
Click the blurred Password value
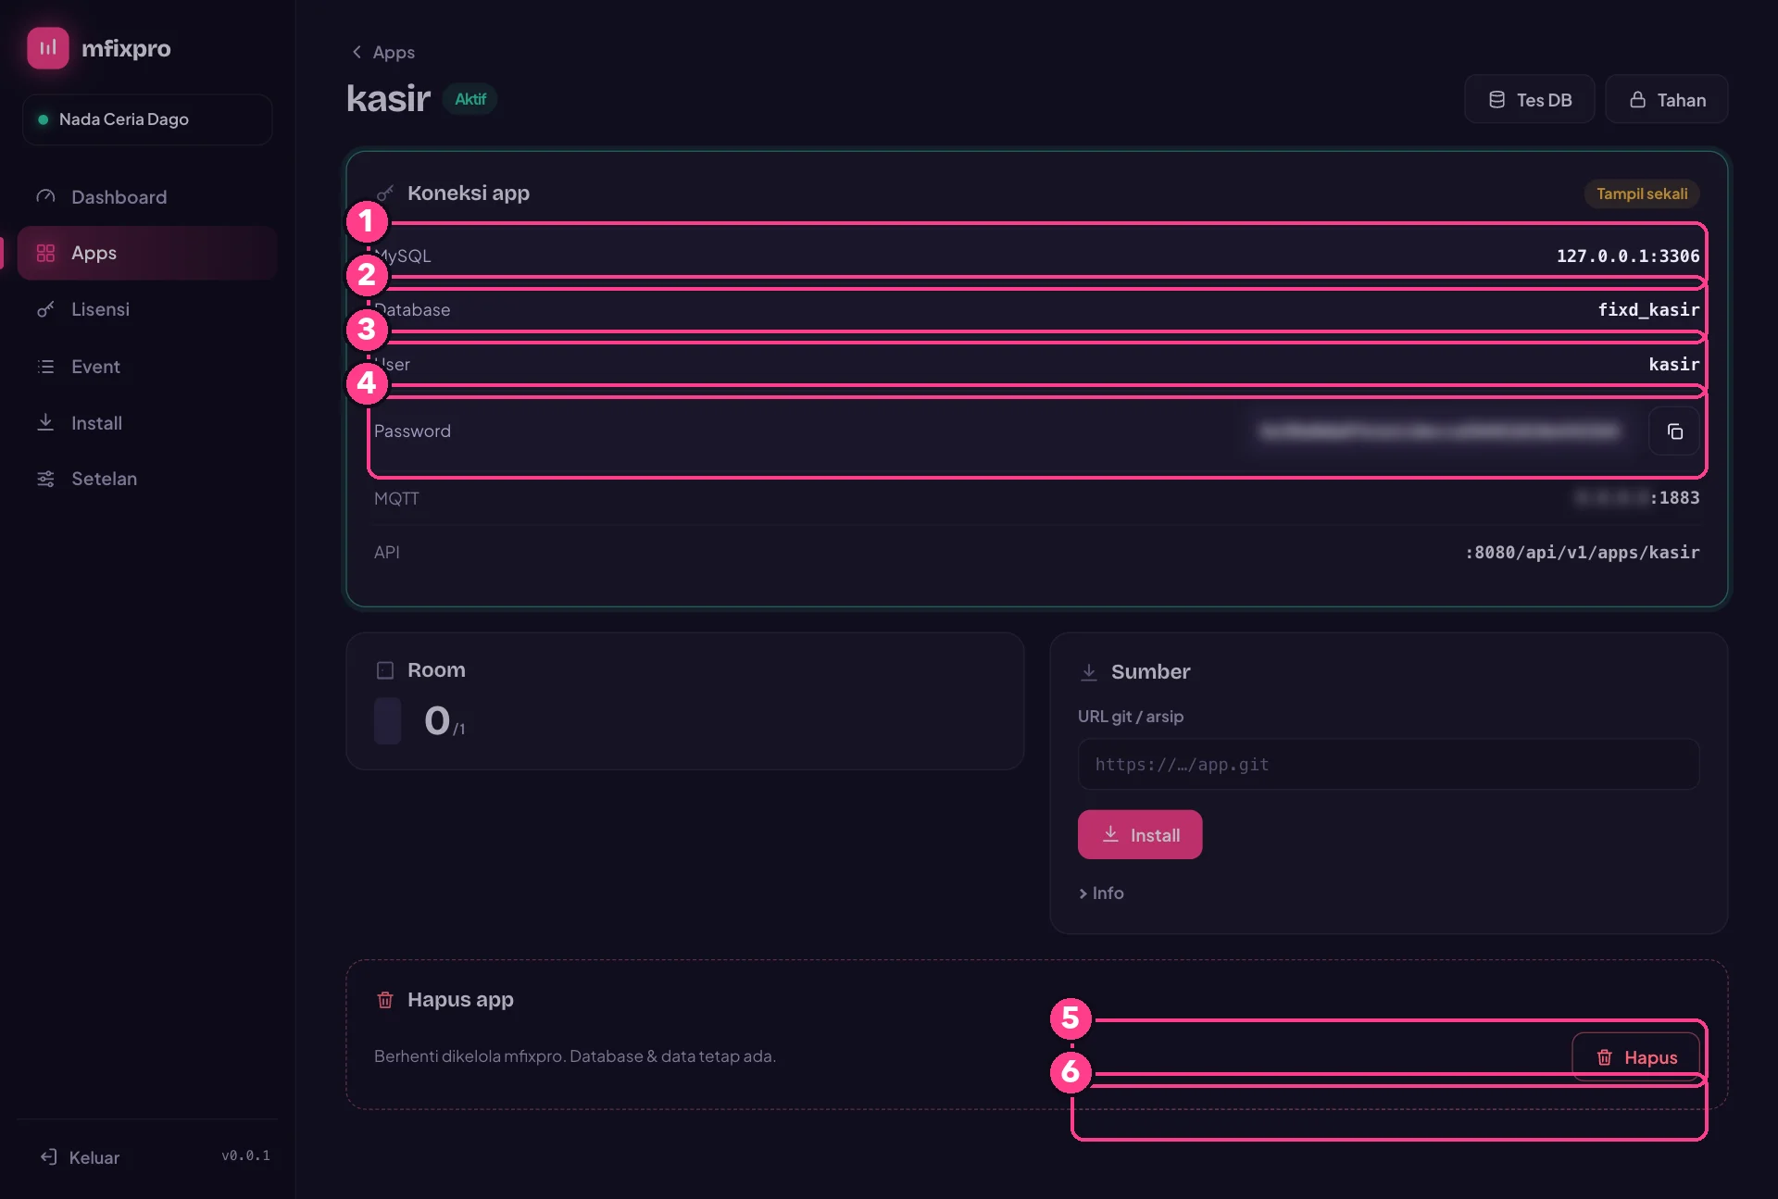click(x=1439, y=431)
